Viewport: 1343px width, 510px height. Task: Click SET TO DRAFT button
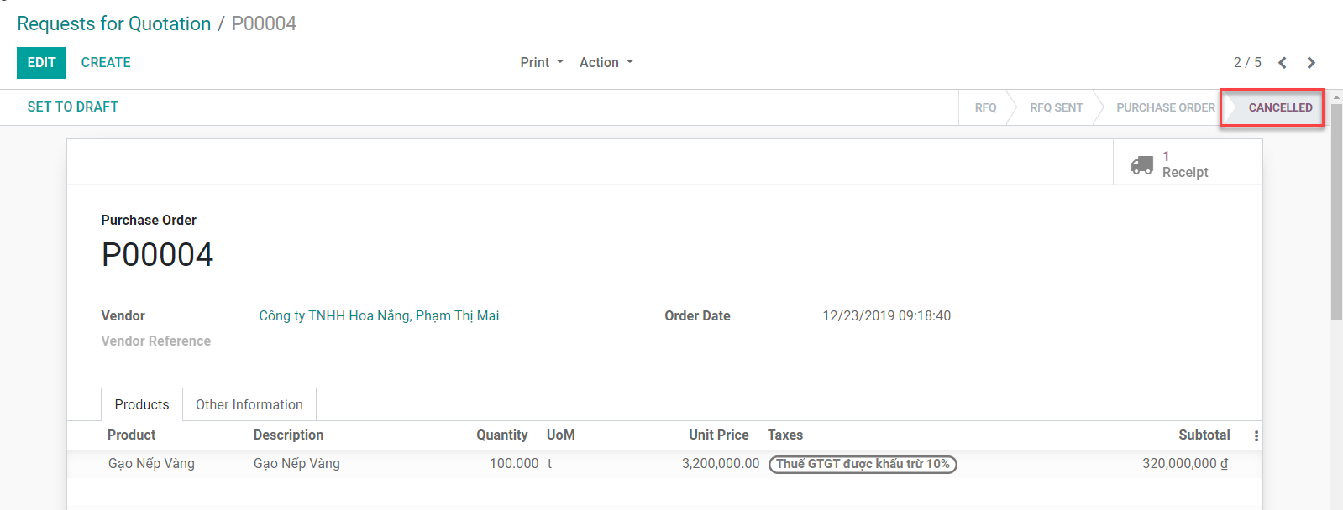tap(73, 107)
